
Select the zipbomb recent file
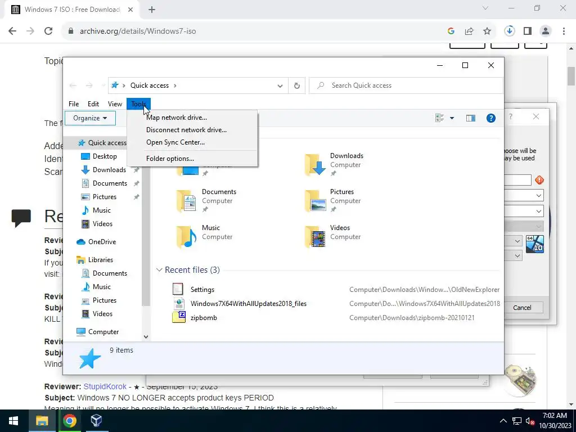click(x=204, y=318)
